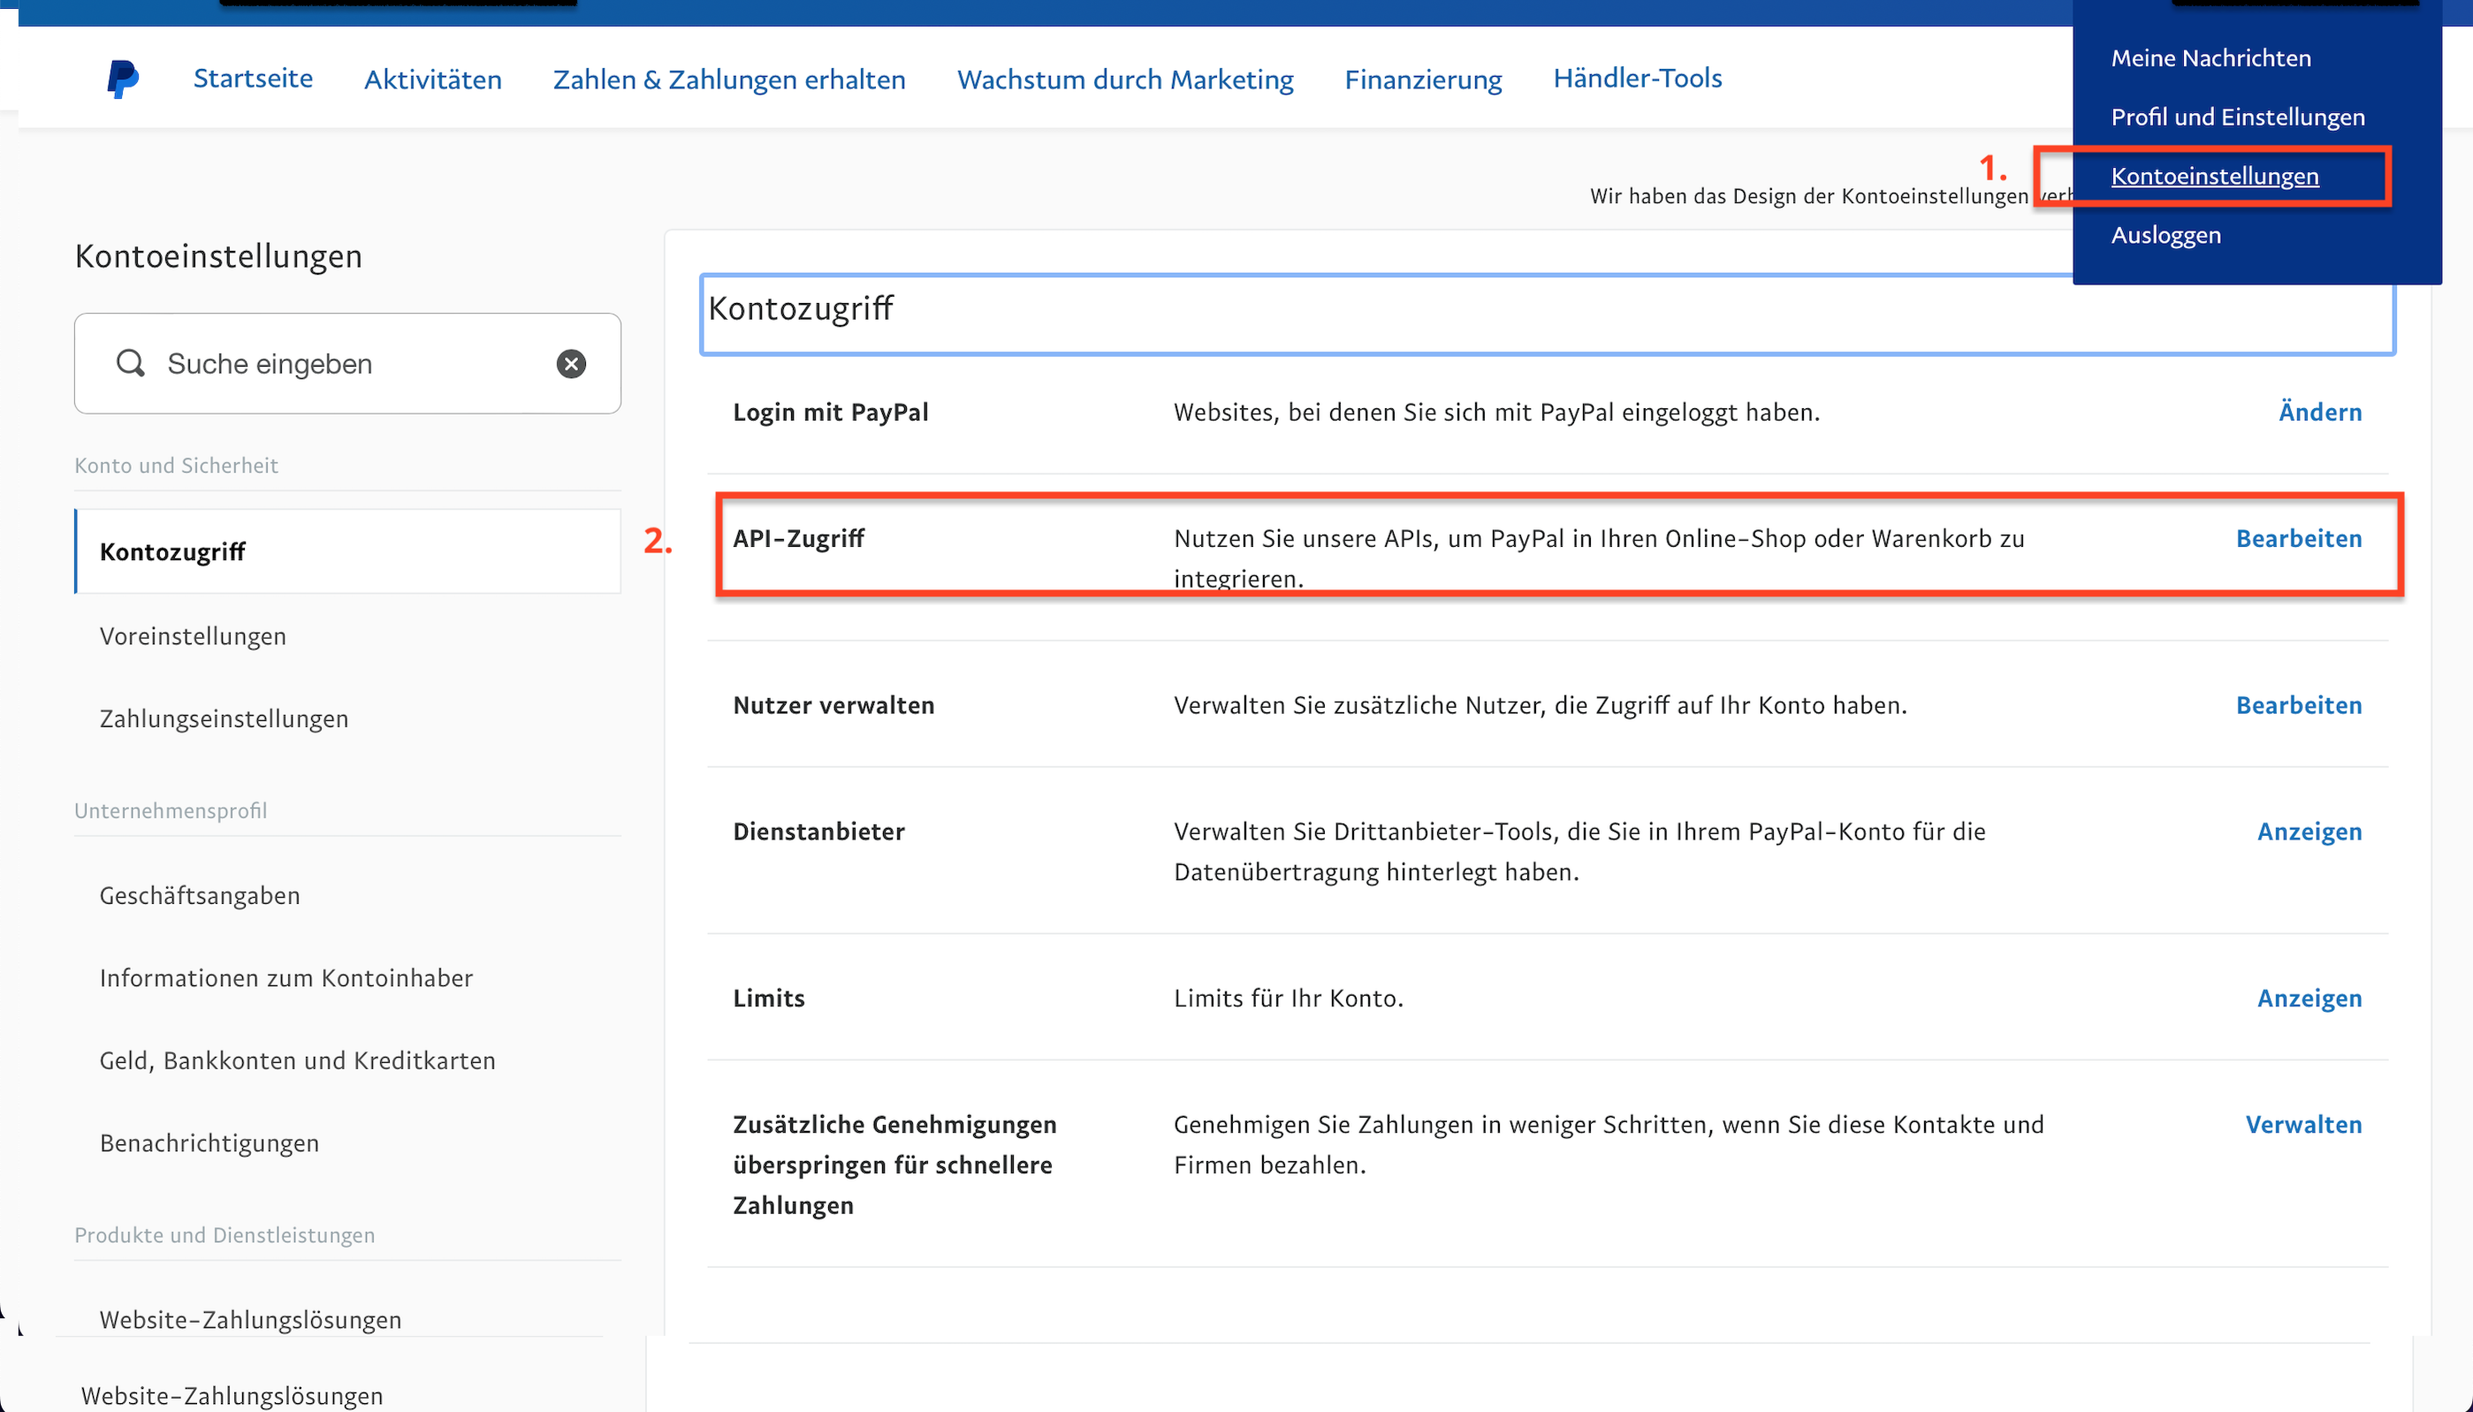2473x1412 pixels.
Task: Open the Aktivitäten navigation item
Action: pyautogui.click(x=432, y=80)
